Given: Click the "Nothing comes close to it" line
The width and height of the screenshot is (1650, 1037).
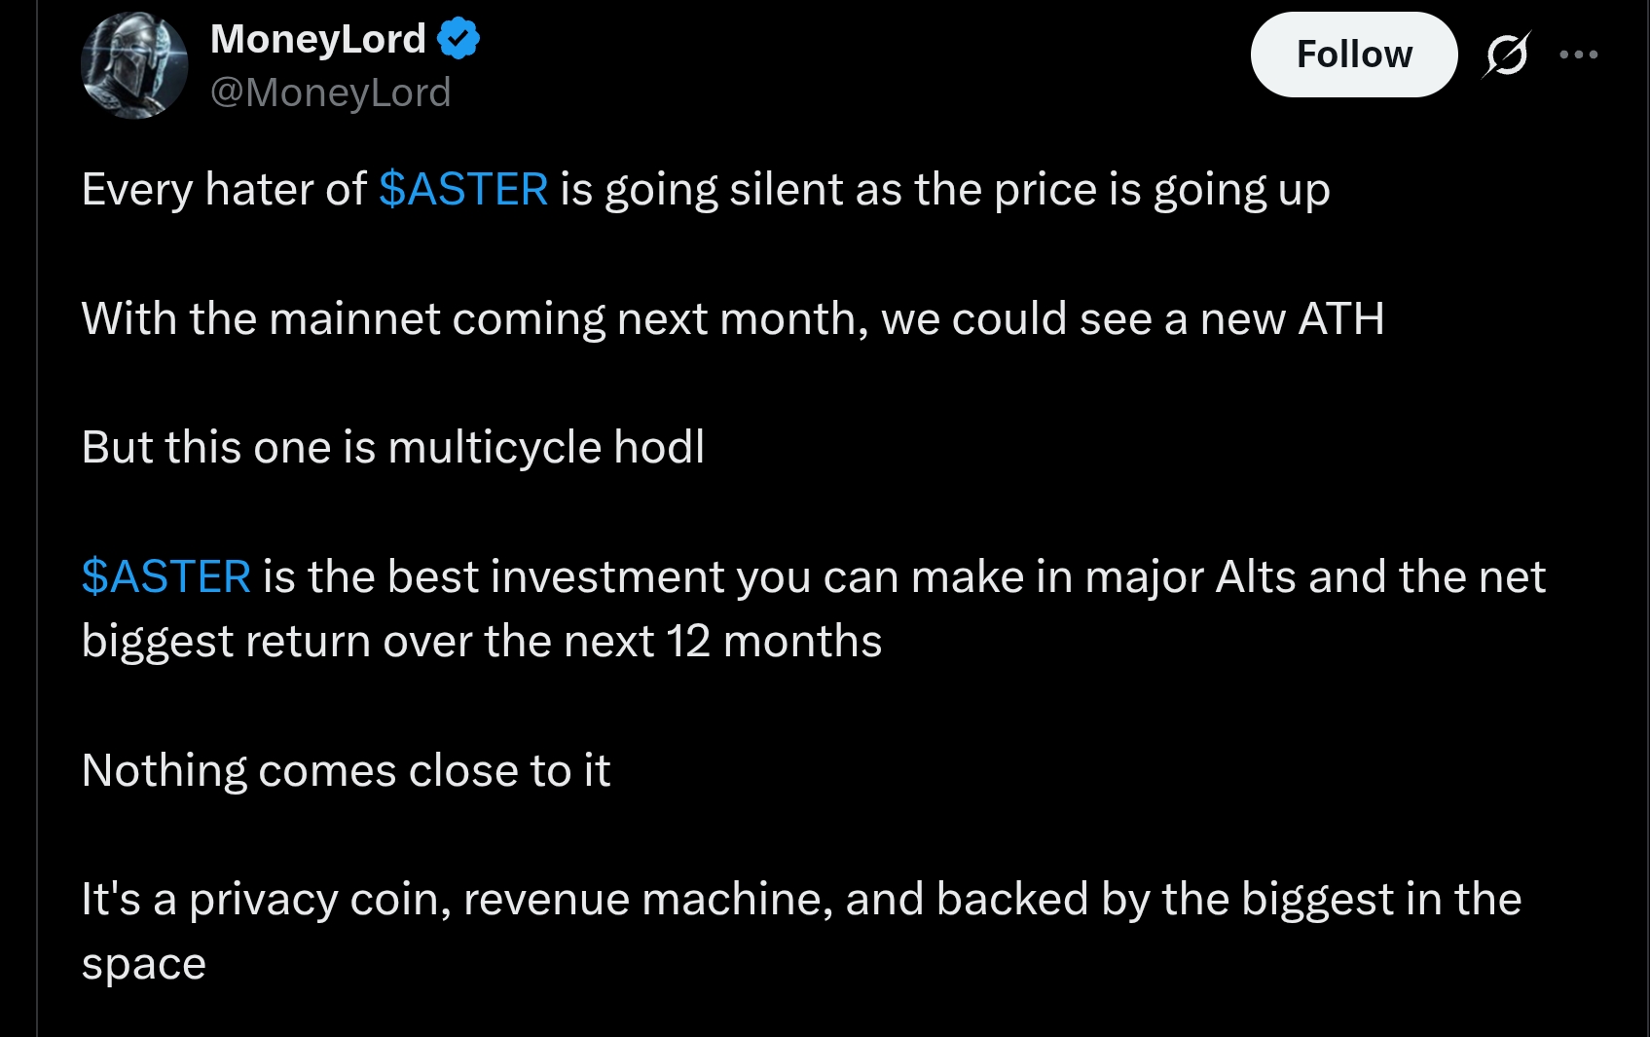Looking at the screenshot, I should click(x=346, y=770).
